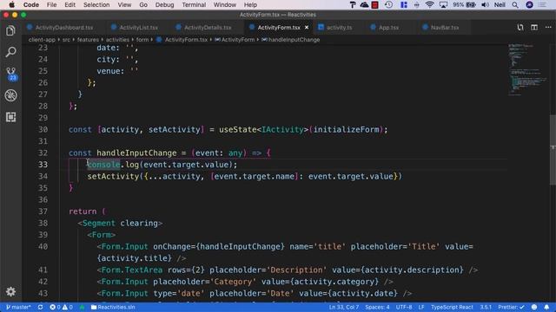Click 'setActivity' call on line 34

[113, 176]
